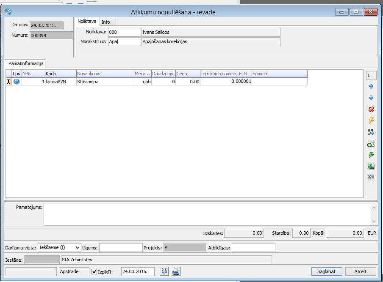This screenshot has width=383, height=282.
Task: Click the Pamatojums scrollbar up arrow
Action: coord(374,208)
